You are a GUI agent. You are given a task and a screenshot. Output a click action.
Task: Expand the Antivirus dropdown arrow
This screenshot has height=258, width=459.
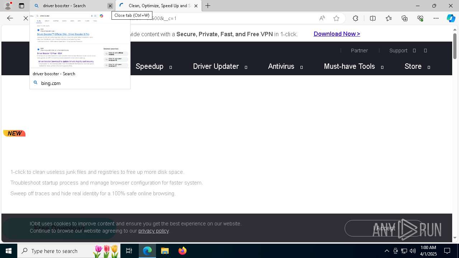point(302,67)
